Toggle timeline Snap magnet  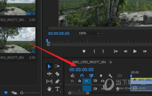pos(82,76)
